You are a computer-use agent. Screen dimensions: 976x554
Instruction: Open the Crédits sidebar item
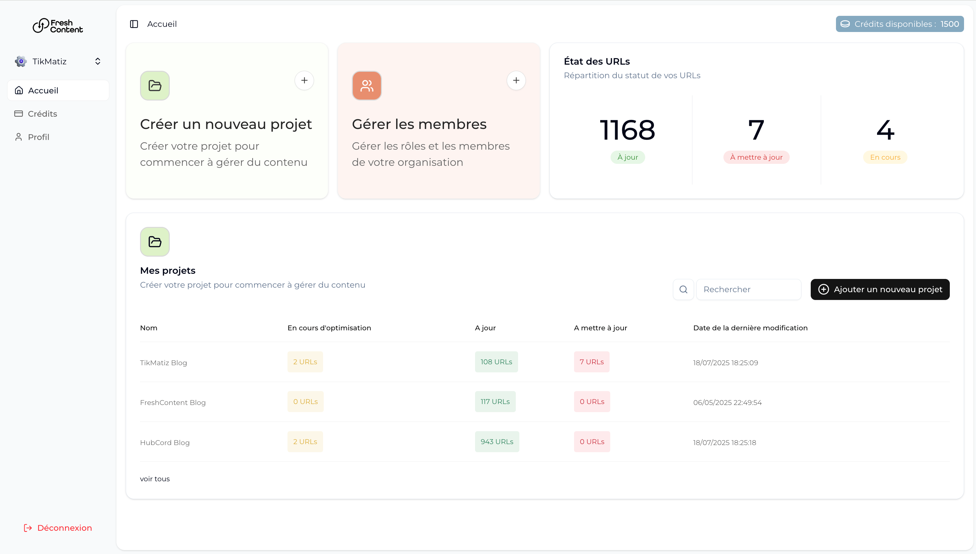58,113
